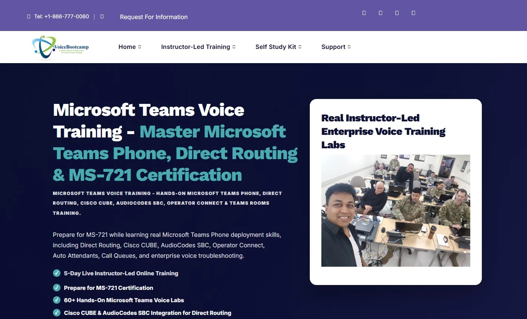Viewport: 527px width, 319px height.
Task: Click the Prepare for MS-721 Certification text
Action: point(109,288)
